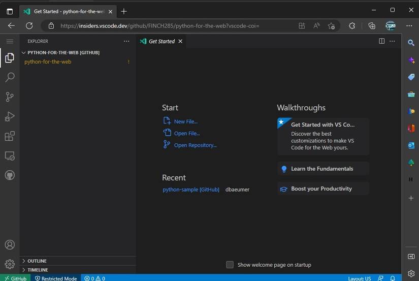Open Edge sidebar search icon
The width and height of the screenshot is (419, 281).
tap(411, 43)
